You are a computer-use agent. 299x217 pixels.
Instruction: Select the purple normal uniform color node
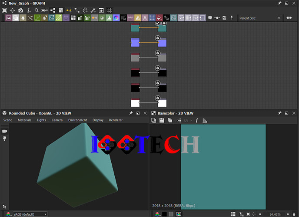135,42
